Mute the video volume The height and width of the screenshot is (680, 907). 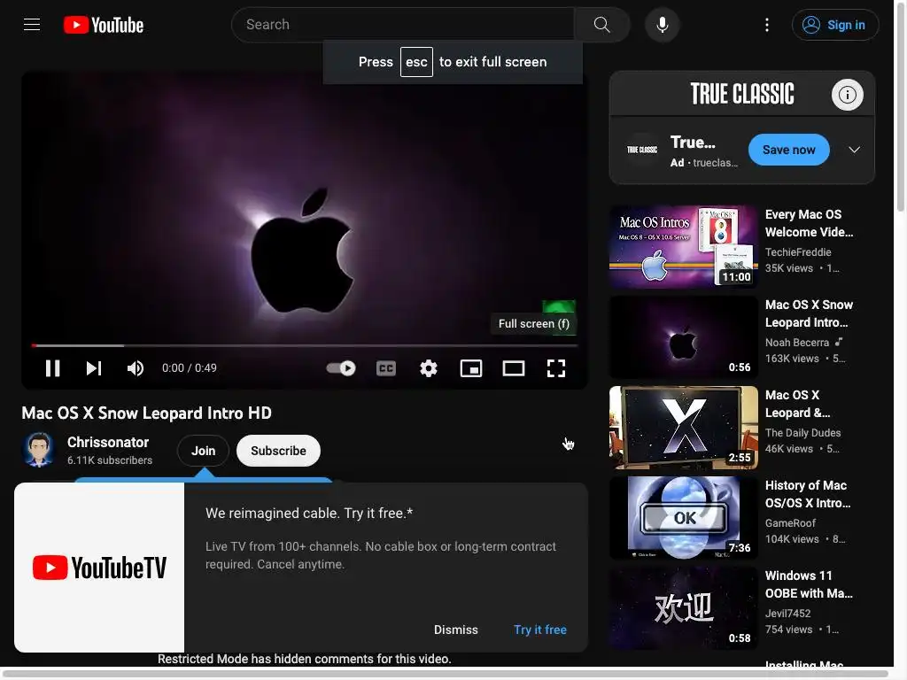tap(136, 368)
